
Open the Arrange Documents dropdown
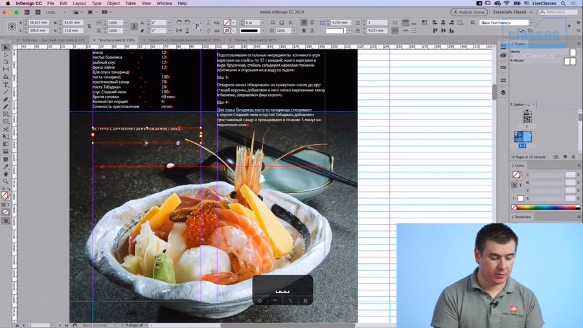pyautogui.click(x=107, y=12)
